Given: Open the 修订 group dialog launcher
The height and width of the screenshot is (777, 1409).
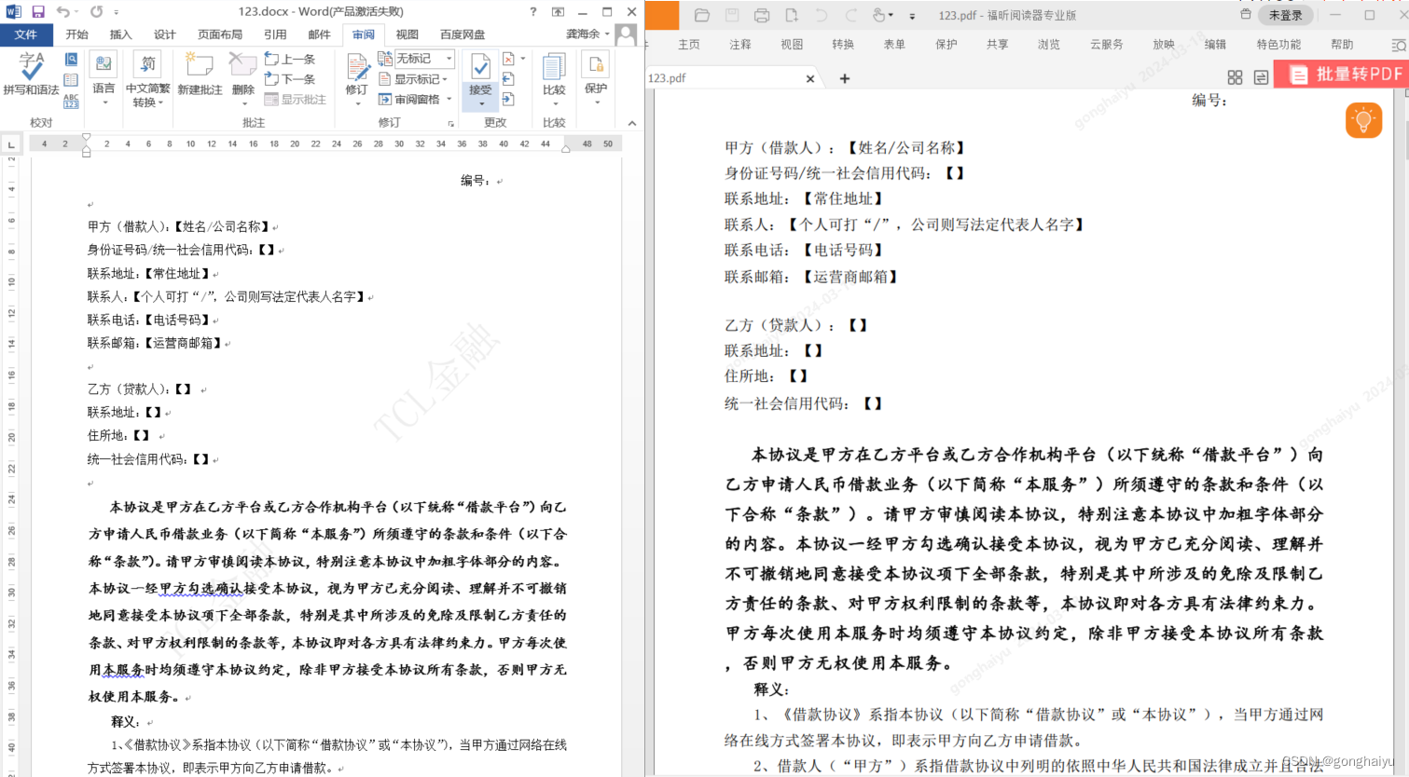Looking at the screenshot, I should click(x=451, y=123).
